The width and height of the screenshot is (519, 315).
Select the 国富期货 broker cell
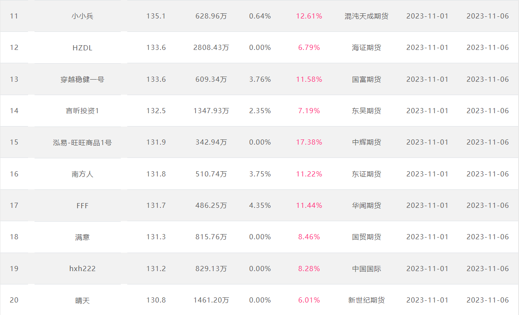coord(366,79)
